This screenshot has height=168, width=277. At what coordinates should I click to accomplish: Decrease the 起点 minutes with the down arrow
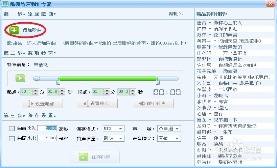point(35,93)
